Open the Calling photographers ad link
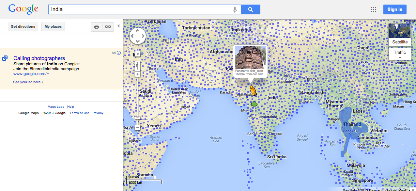Screen dimensions: 416x191 pos(39,58)
